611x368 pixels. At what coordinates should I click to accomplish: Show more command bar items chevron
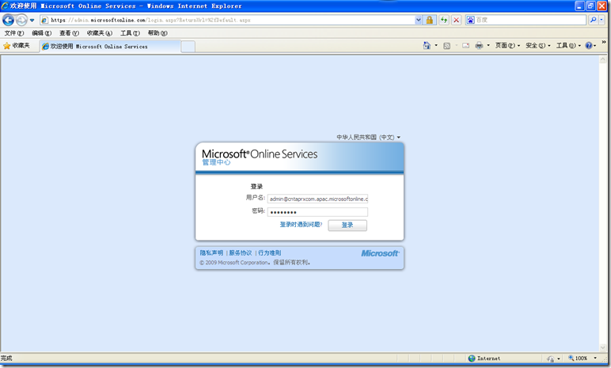coord(604,42)
